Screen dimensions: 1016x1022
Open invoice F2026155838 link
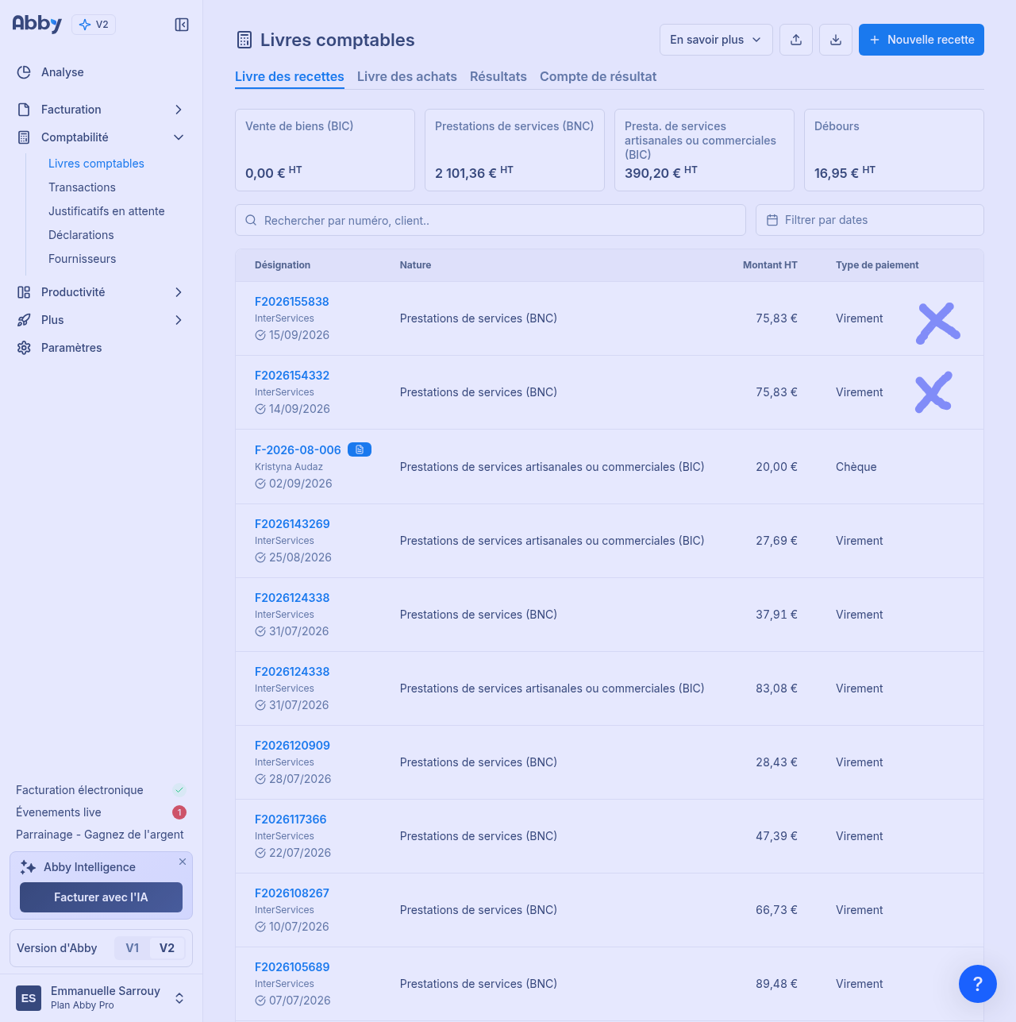(292, 302)
